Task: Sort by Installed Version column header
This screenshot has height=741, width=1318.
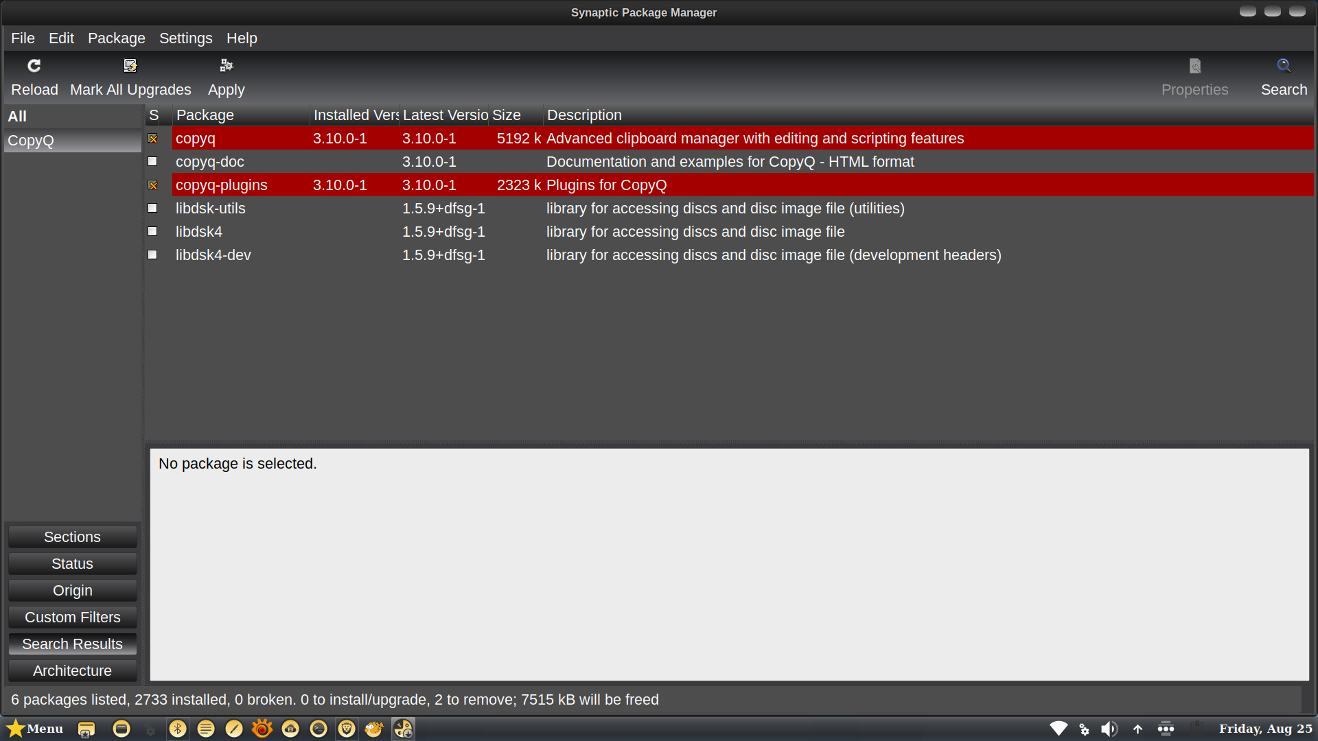Action: click(x=354, y=115)
